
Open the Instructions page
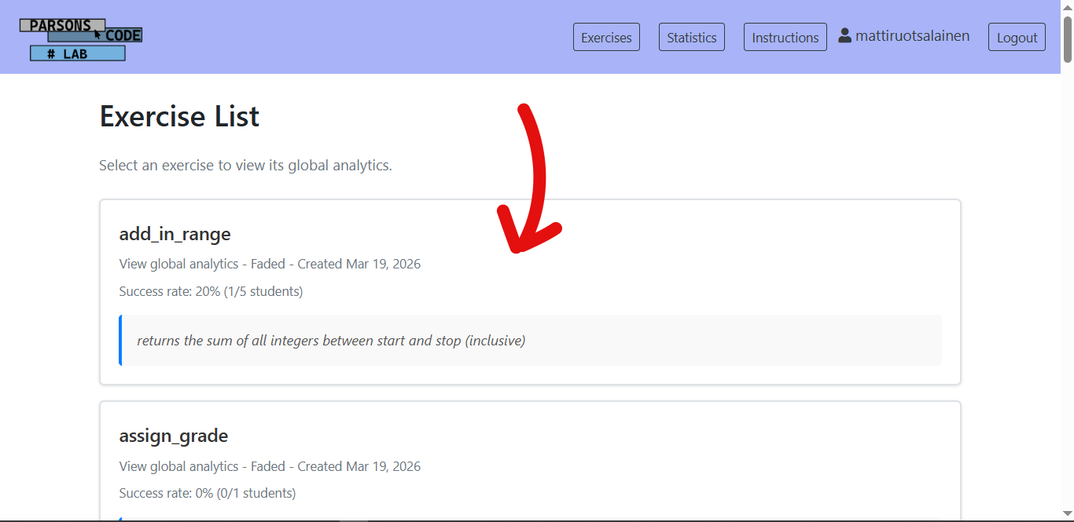785,37
